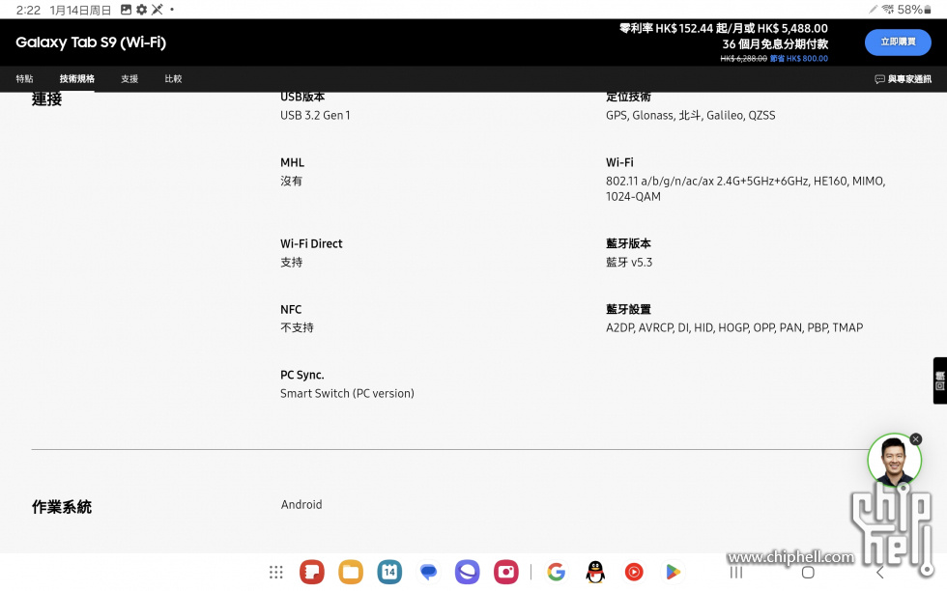Tap the crossed tools status icon
This screenshot has width=947, height=591.
(157, 10)
